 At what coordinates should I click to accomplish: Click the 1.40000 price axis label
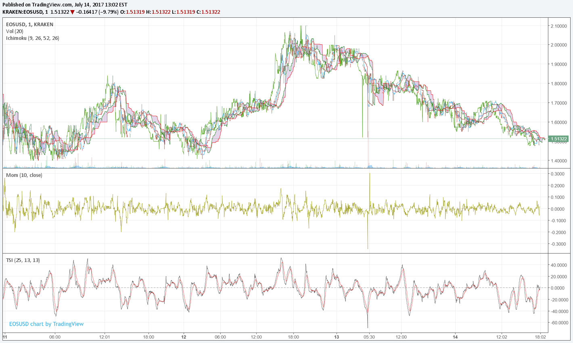pyautogui.click(x=558, y=161)
